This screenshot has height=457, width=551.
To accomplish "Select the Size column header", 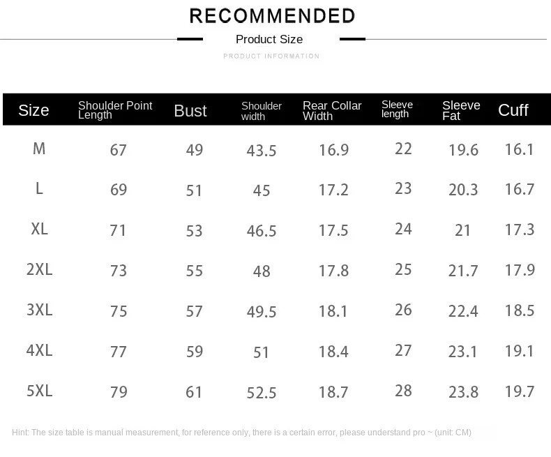I will [x=33, y=110].
